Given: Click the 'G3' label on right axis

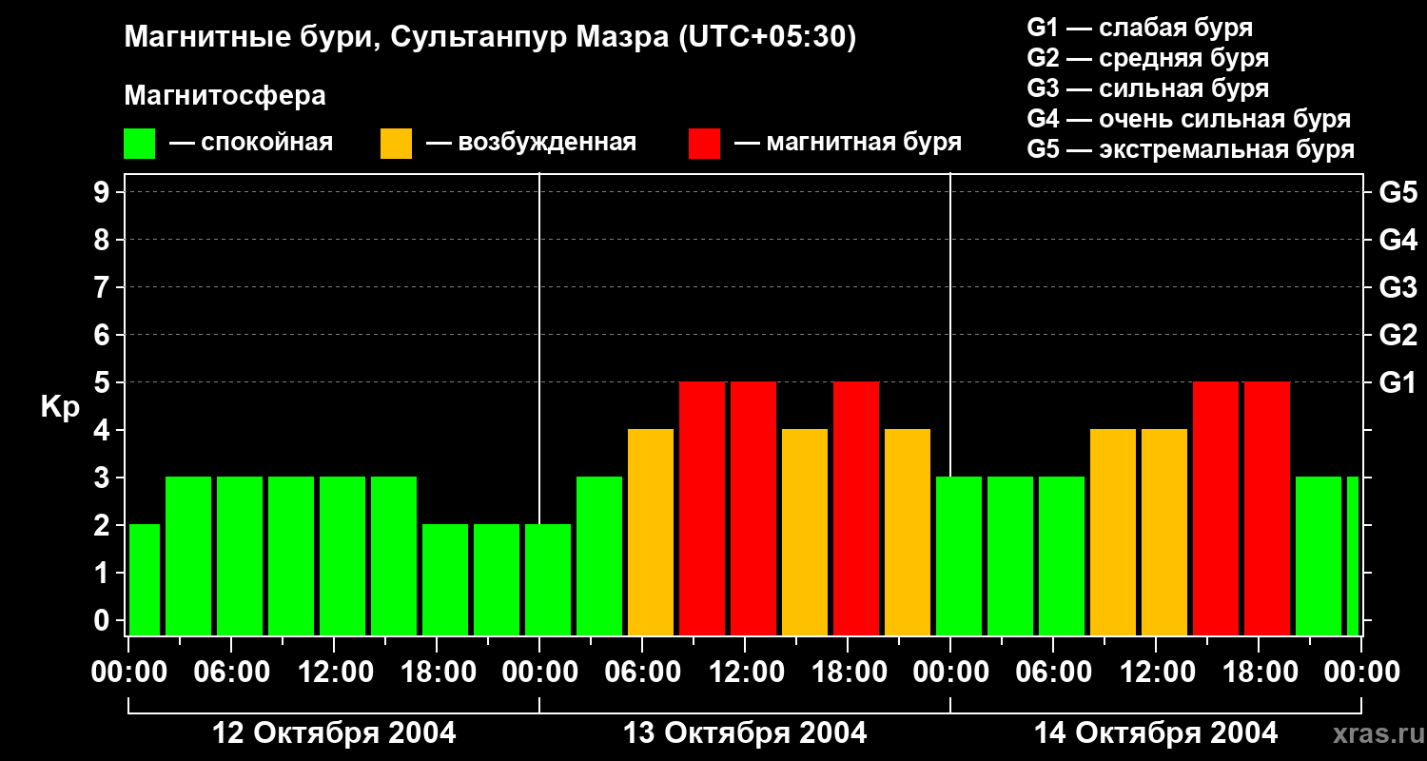Looking at the screenshot, I should (x=1398, y=287).
